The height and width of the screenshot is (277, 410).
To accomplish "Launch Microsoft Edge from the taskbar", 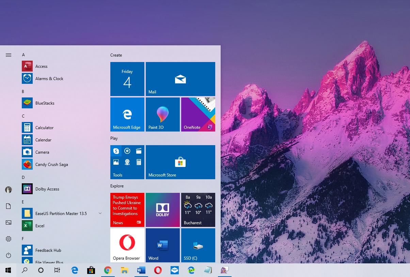I will (x=75, y=270).
